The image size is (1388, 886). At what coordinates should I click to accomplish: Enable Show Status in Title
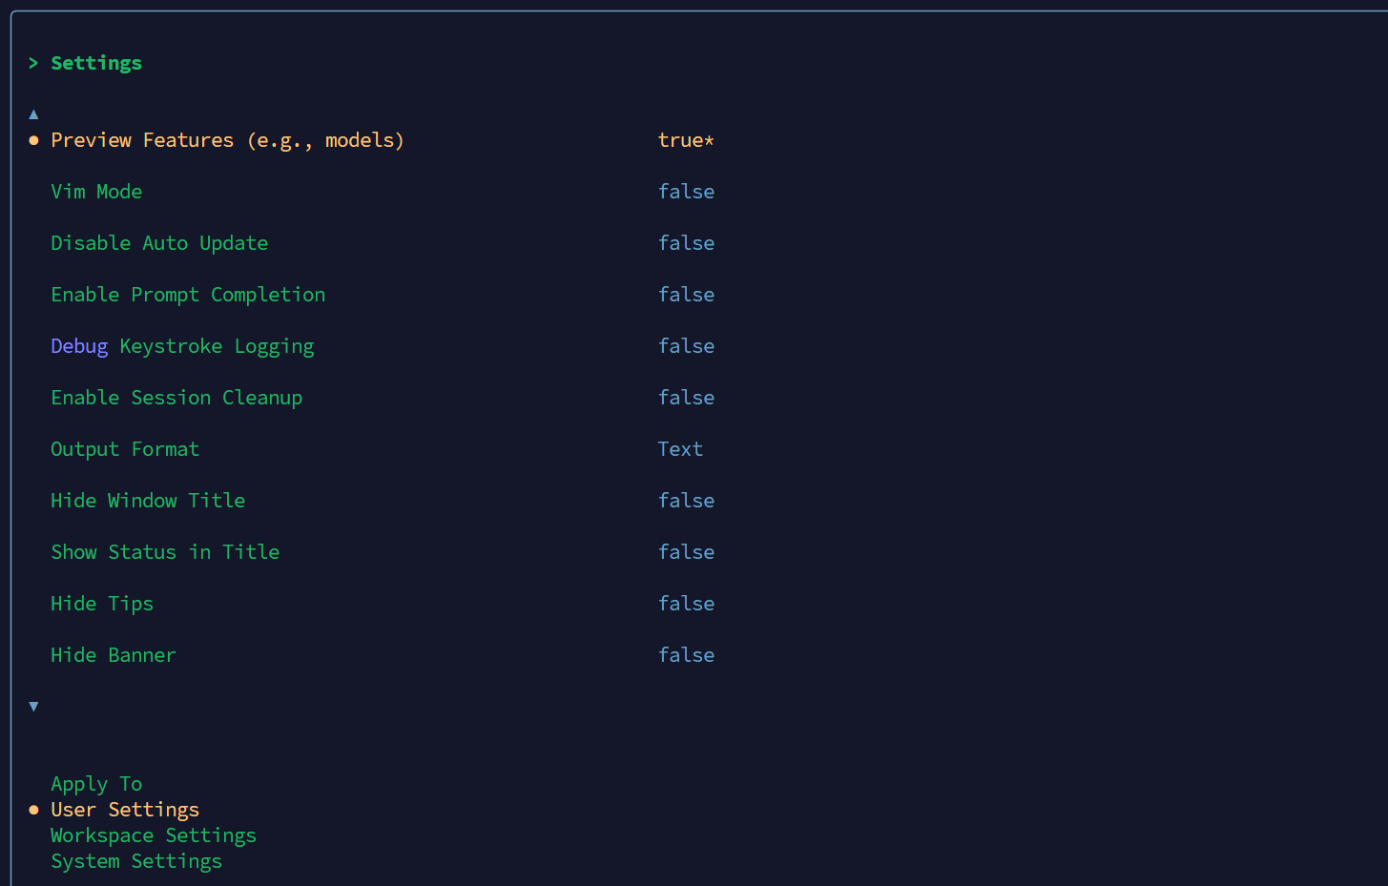pyautogui.click(x=165, y=551)
